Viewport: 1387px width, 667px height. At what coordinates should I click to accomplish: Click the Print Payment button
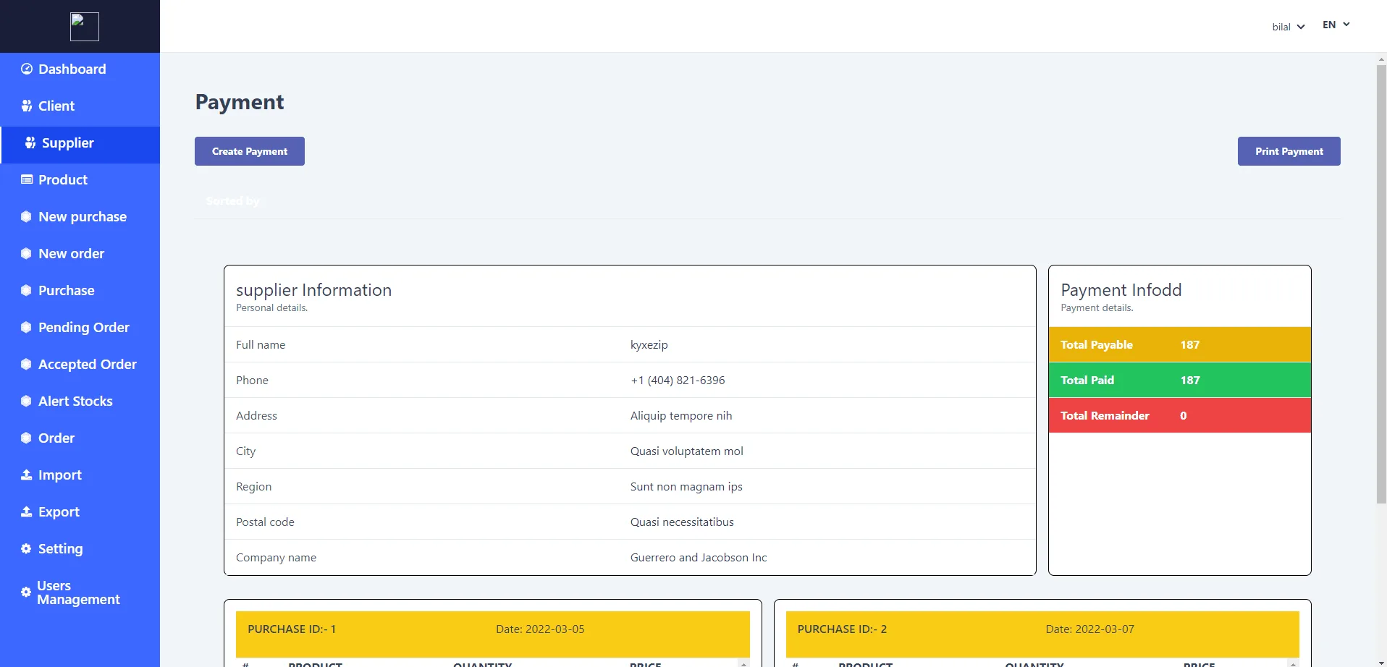(1289, 151)
